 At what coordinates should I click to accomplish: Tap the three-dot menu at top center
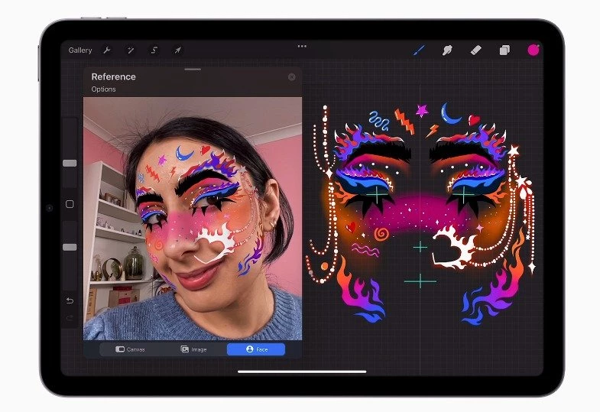pyautogui.click(x=302, y=46)
